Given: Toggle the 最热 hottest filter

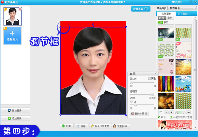Looking at the screenshot, I should [x=169, y=18].
